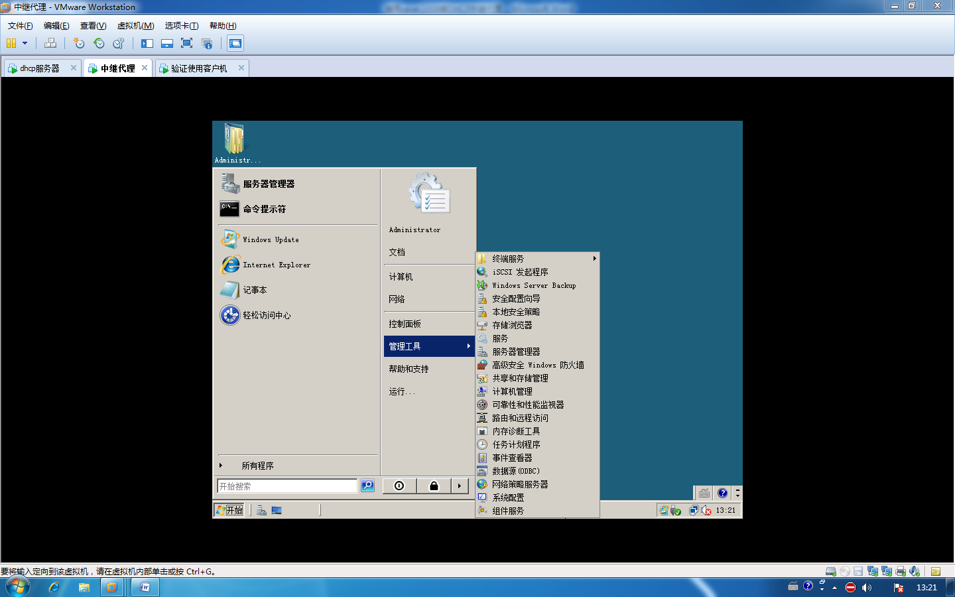This screenshot has width=955, height=597.
Task: Take a snapshot using the toolbar clock-star icon
Action: coord(79,43)
